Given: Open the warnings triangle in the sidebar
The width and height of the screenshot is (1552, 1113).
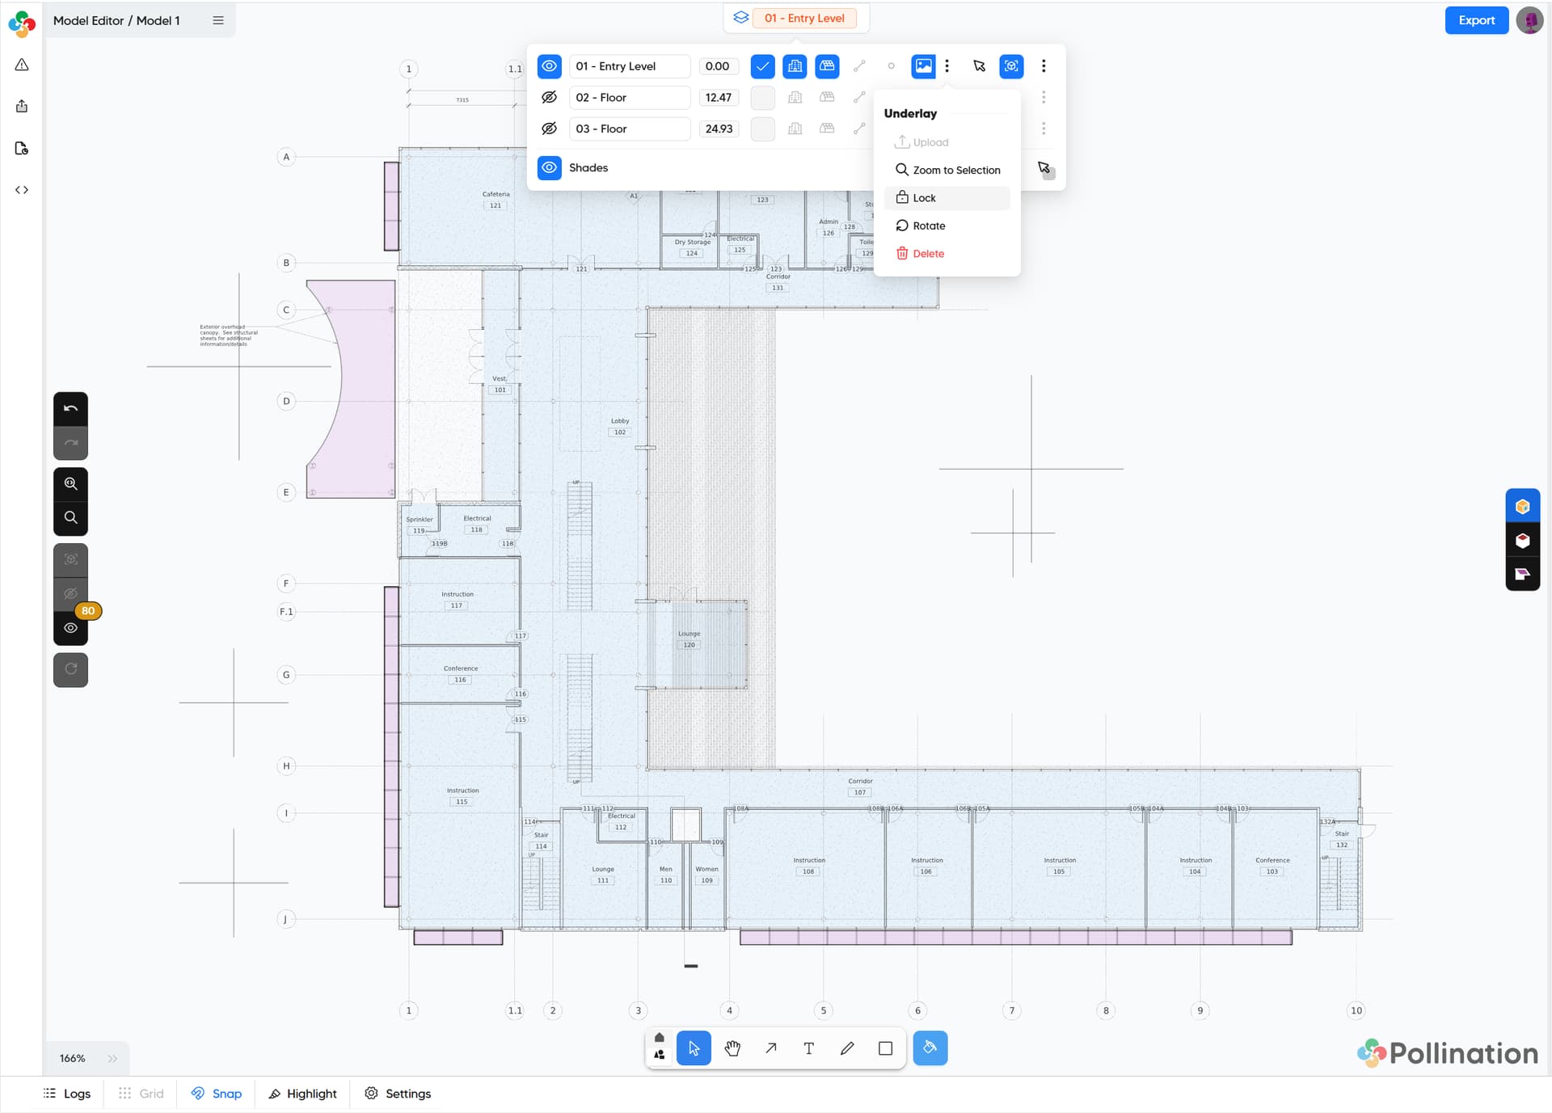Looking at the screenshot, I should pos(22,65).
